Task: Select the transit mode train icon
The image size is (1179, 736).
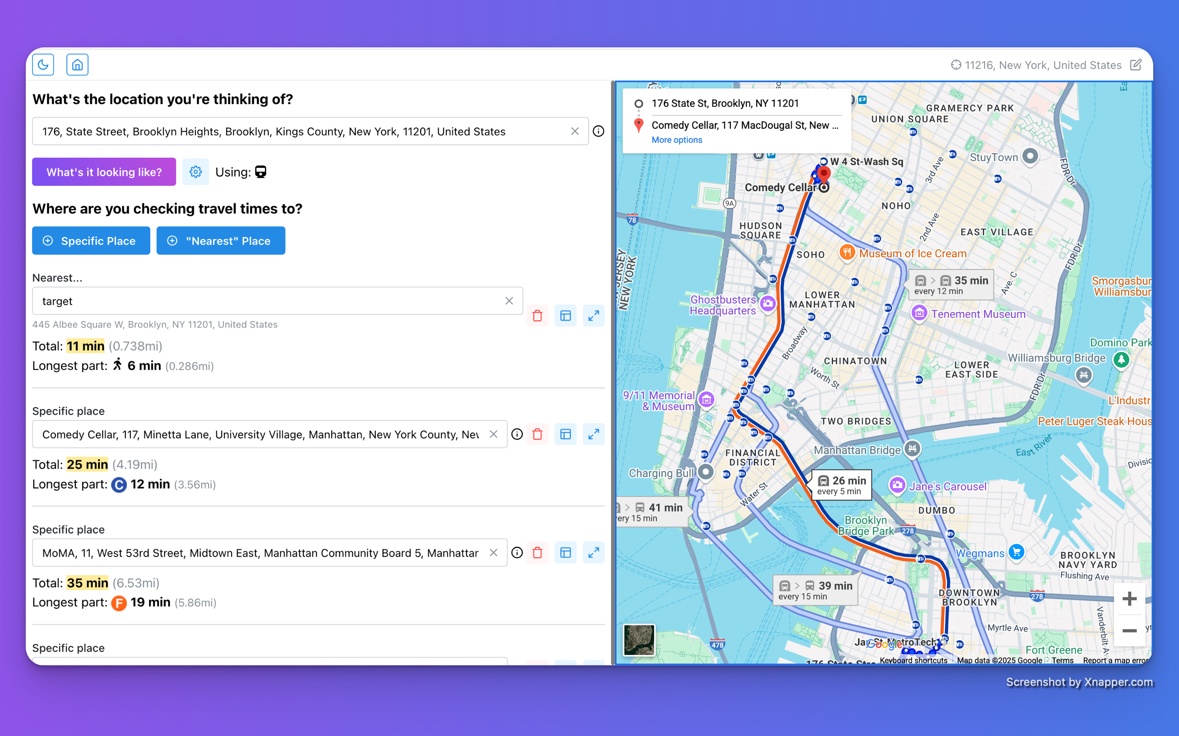Action: click(x=261, y=172)
